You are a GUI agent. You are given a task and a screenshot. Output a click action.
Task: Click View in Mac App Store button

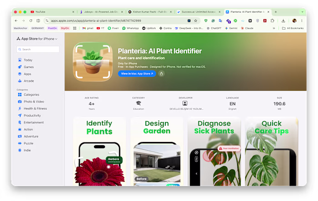137,74
